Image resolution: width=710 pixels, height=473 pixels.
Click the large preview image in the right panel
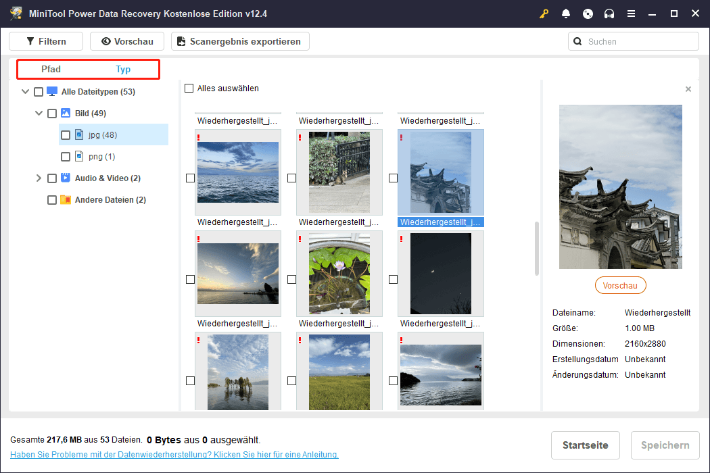pyautogui.click(x=620, y=187)
